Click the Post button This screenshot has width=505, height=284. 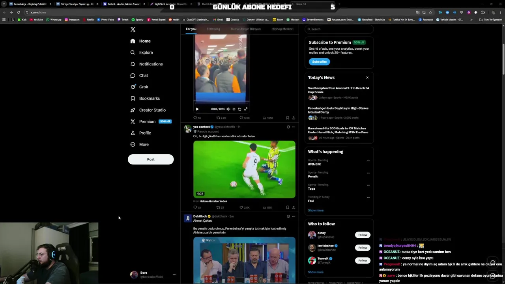[x=151, y=159]
